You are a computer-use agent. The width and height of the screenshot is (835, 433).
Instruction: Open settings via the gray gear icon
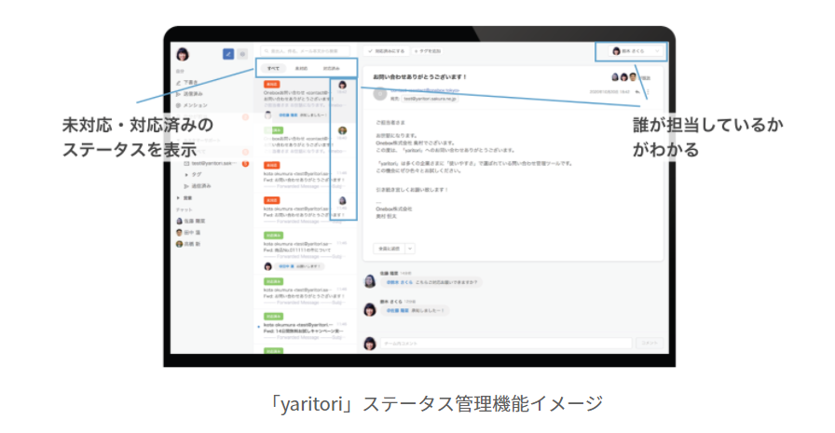242,54
